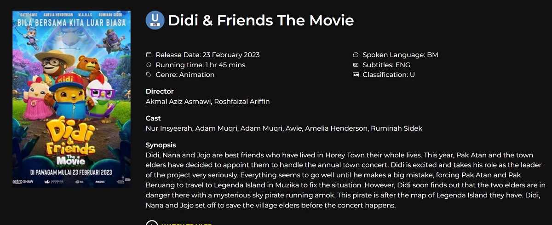Click the Synopsis heading
The image size is (552, 225).
coord(161,145)
